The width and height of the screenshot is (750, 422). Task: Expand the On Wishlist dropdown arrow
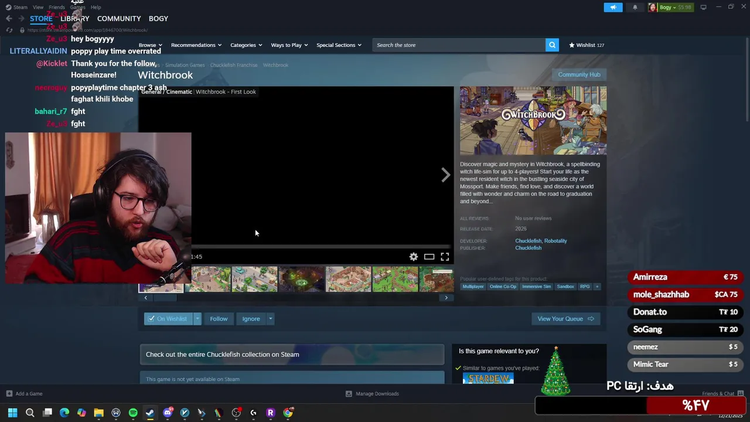(197, 319)
